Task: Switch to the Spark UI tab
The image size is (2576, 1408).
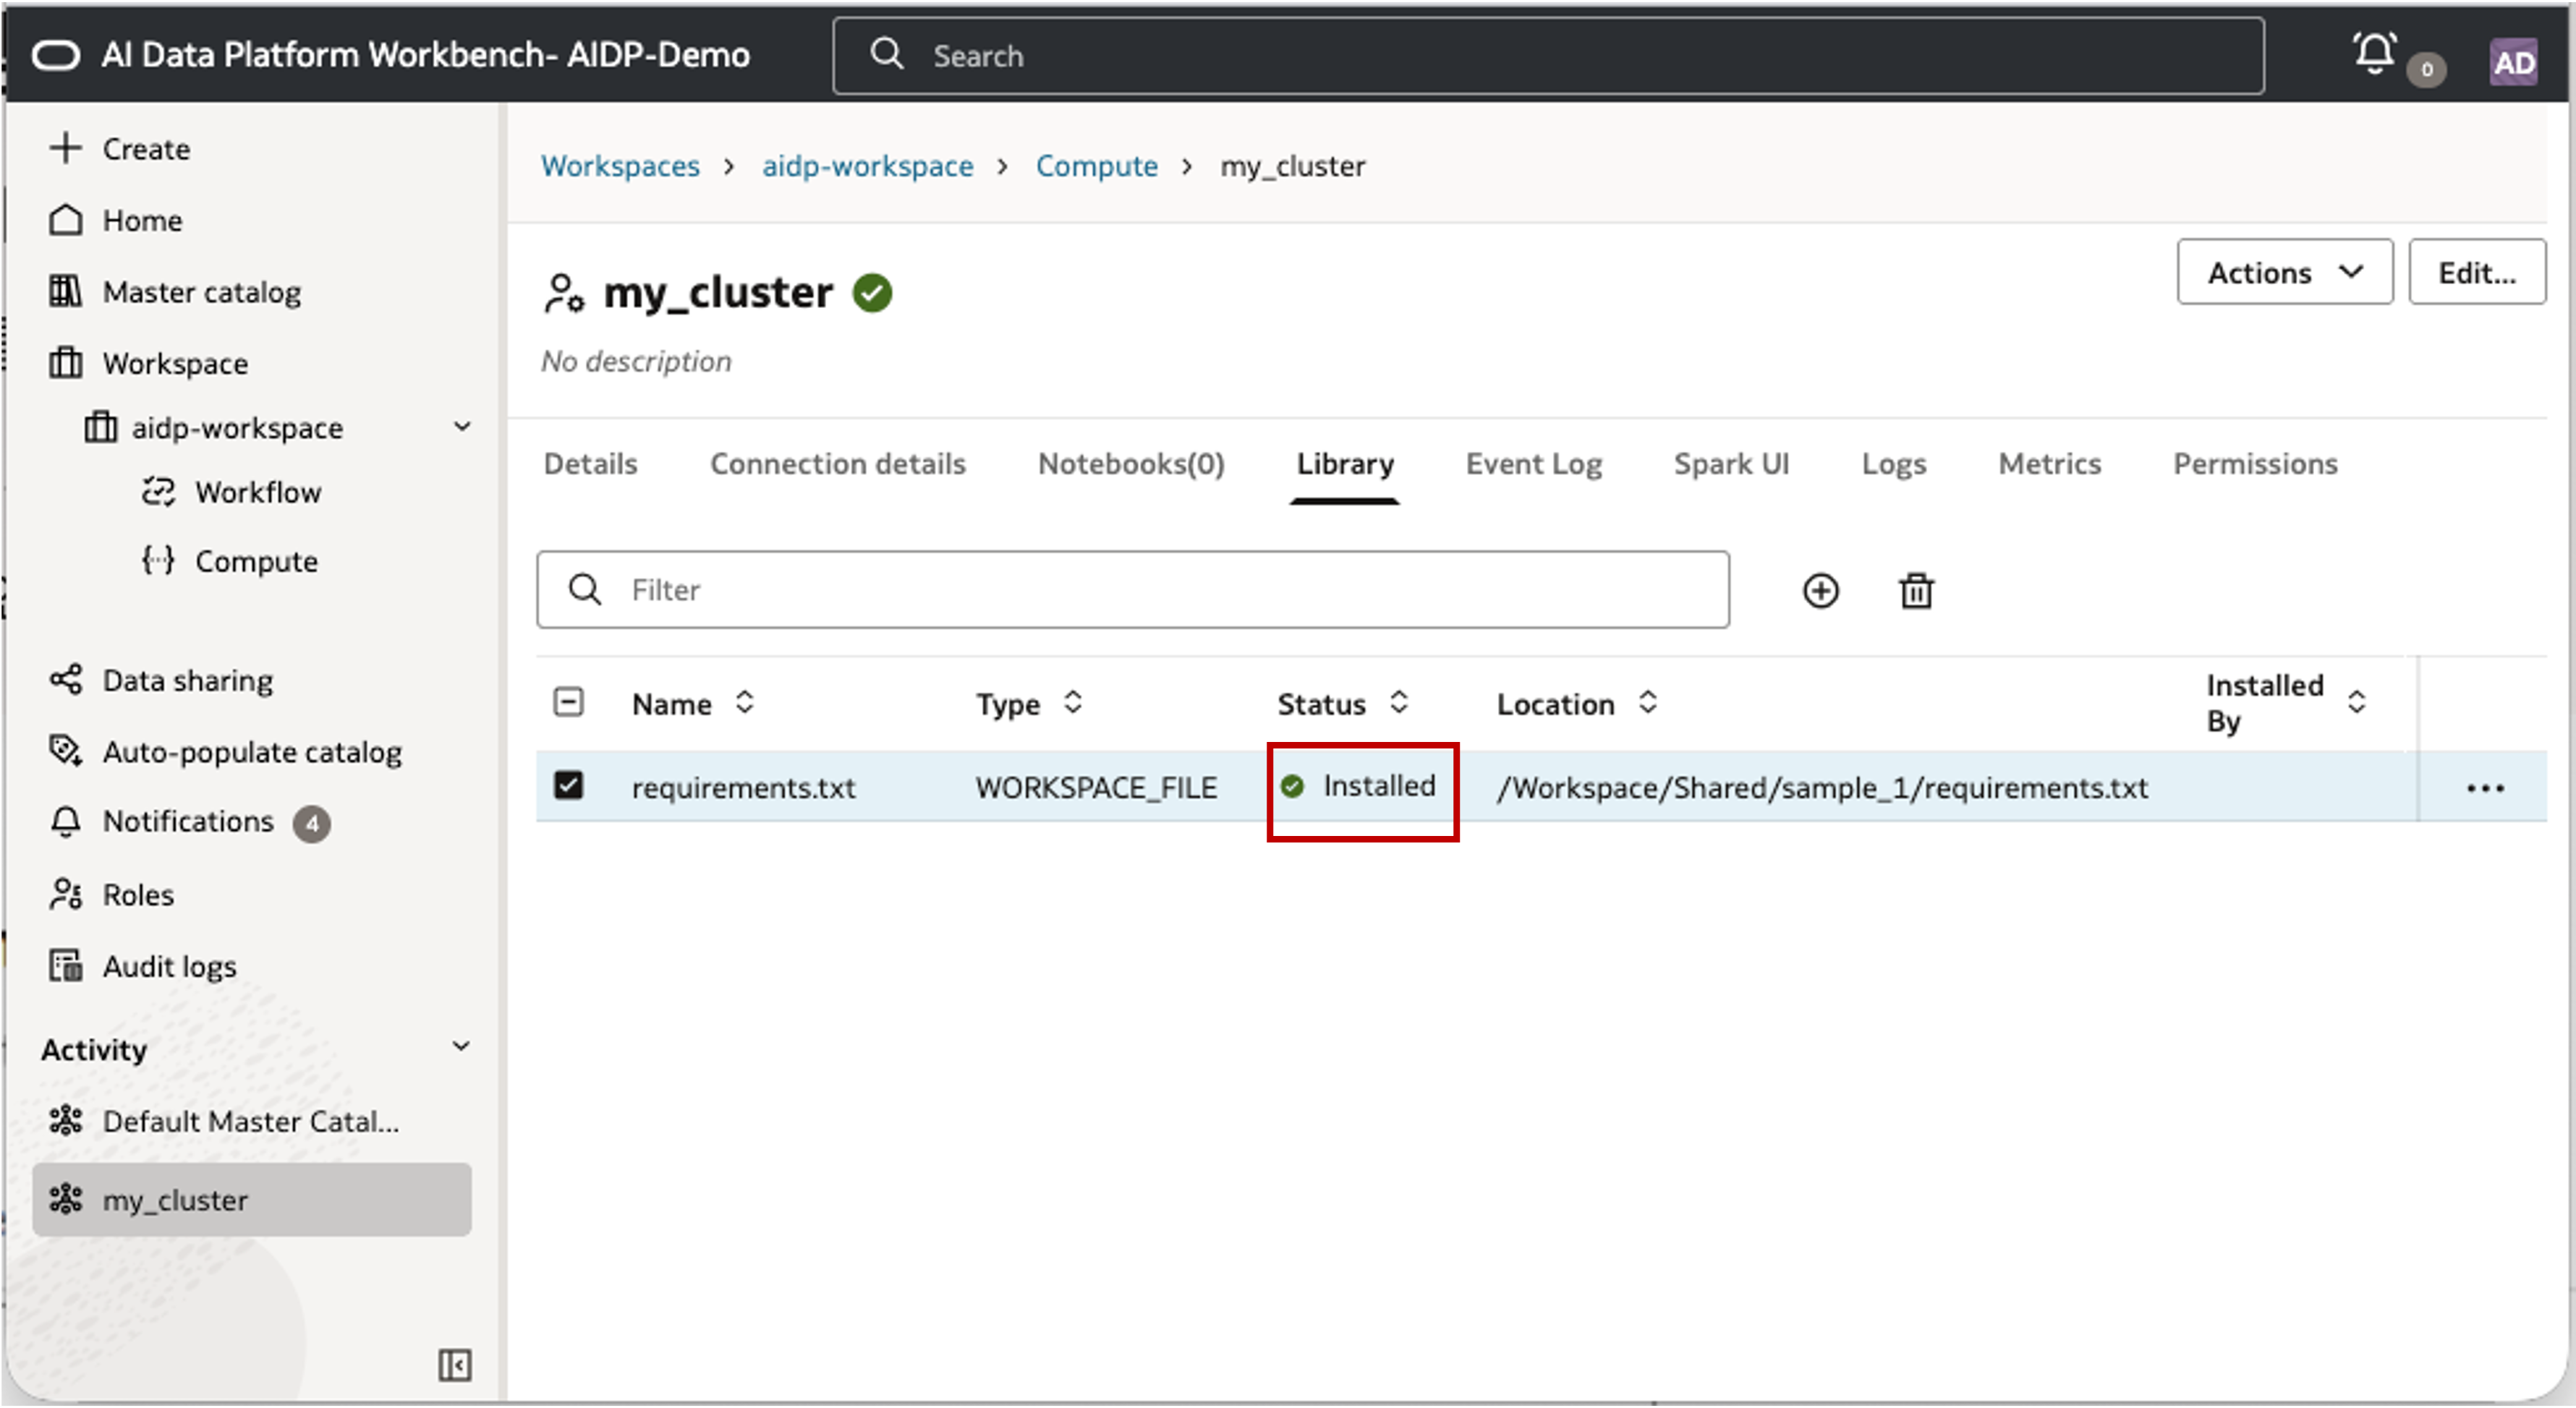Action: [1730, 464]
